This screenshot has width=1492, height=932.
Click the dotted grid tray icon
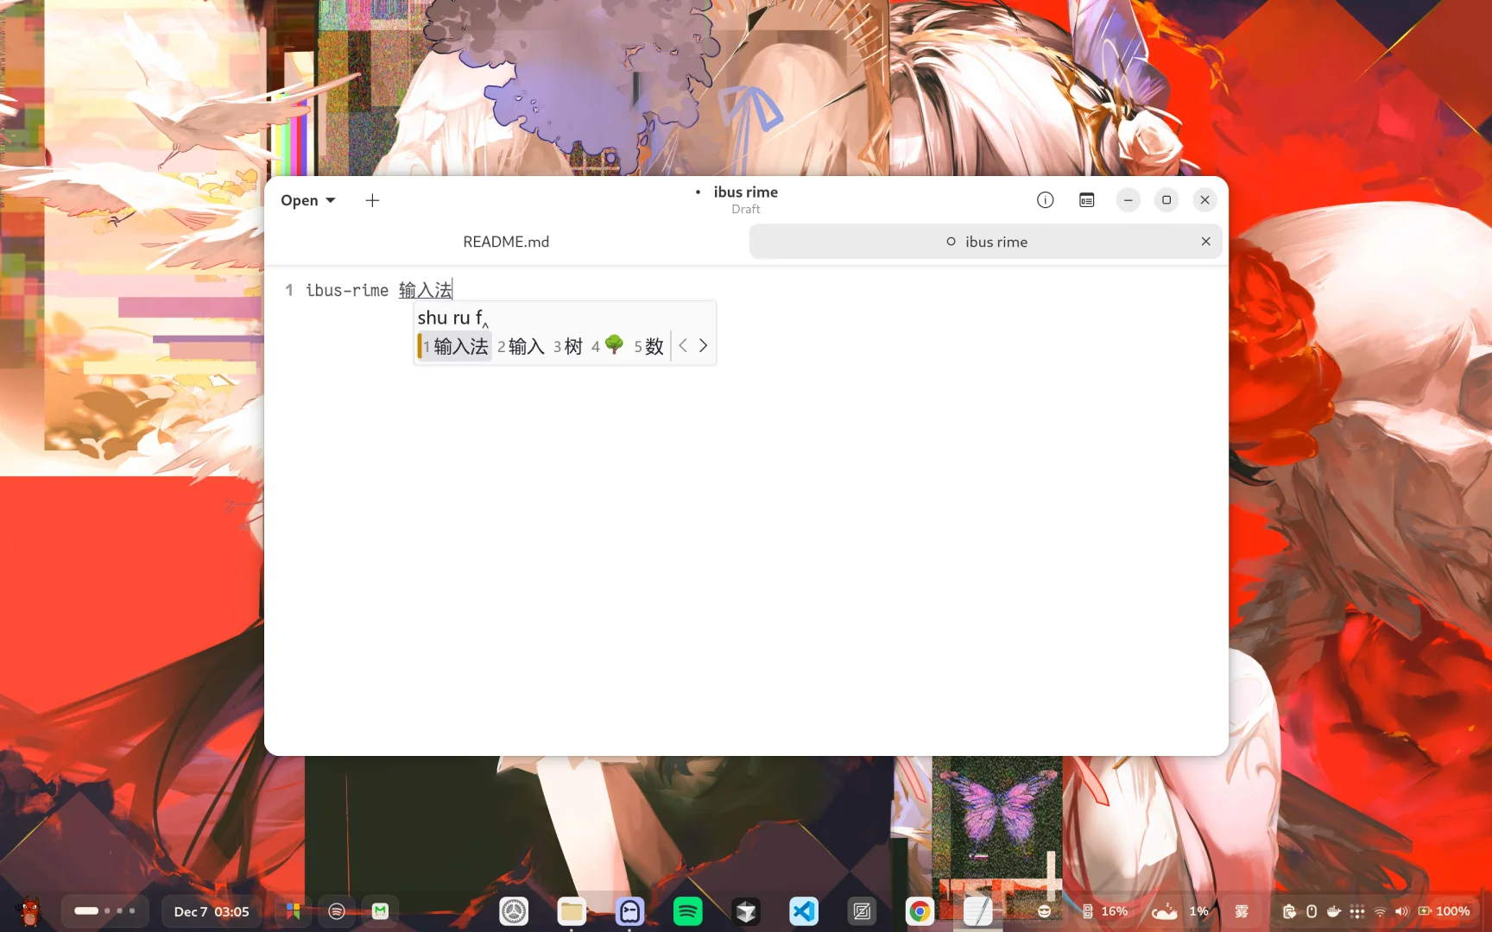pos(1357,911)
